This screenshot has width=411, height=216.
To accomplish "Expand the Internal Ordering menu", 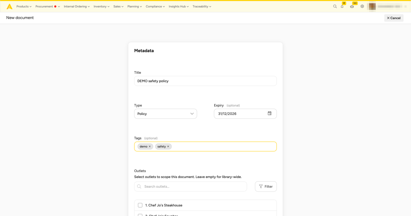I will [x=77, y=7].
